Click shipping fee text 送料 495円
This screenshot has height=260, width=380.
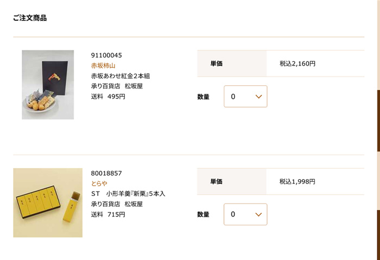point(108,97)
